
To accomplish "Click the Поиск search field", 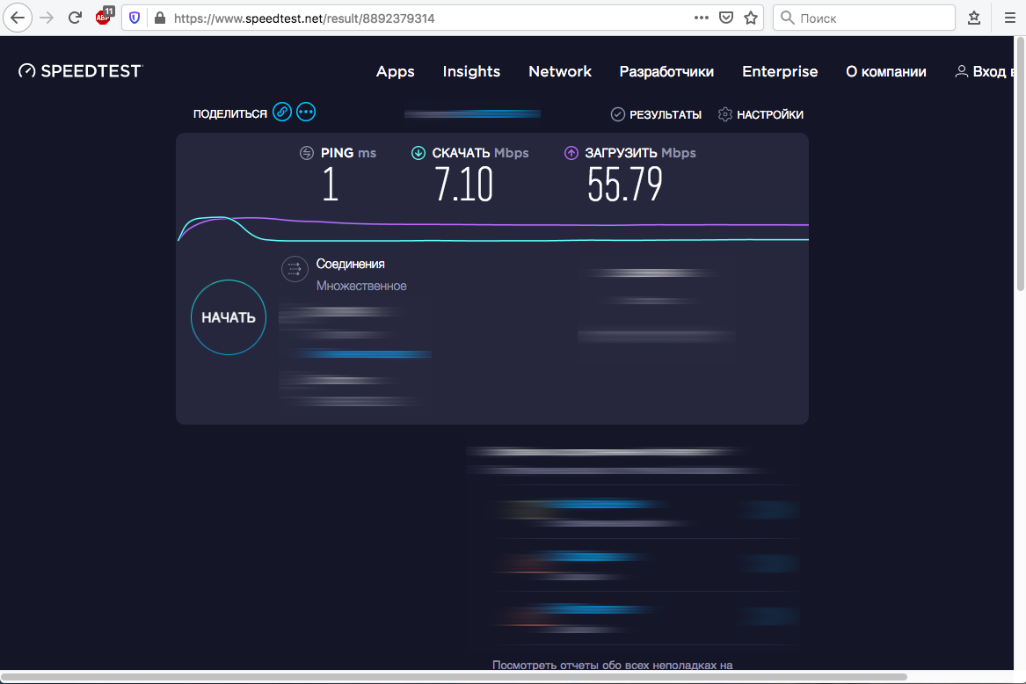I will 863,18.
